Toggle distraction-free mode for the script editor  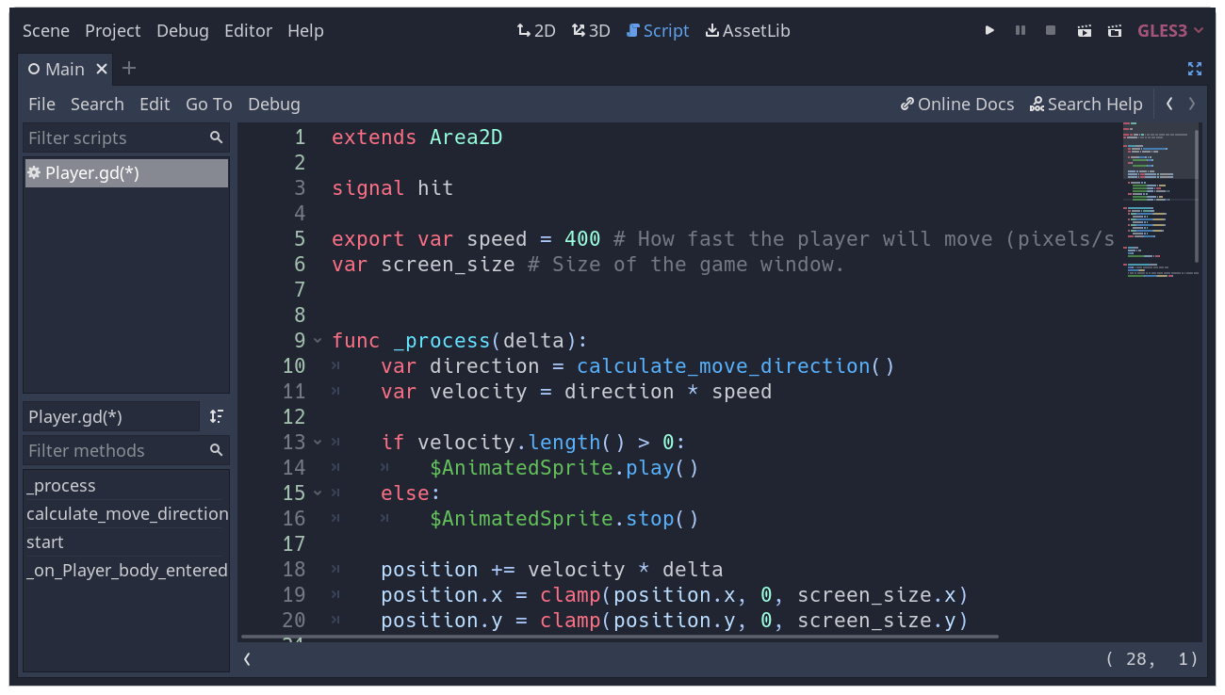click(1195, 69)
